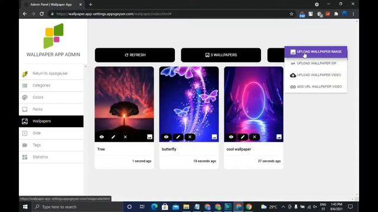Screen dimensions: 378x212
Task: Select Wallpapers in the sidebar
Action: (51, 121)
